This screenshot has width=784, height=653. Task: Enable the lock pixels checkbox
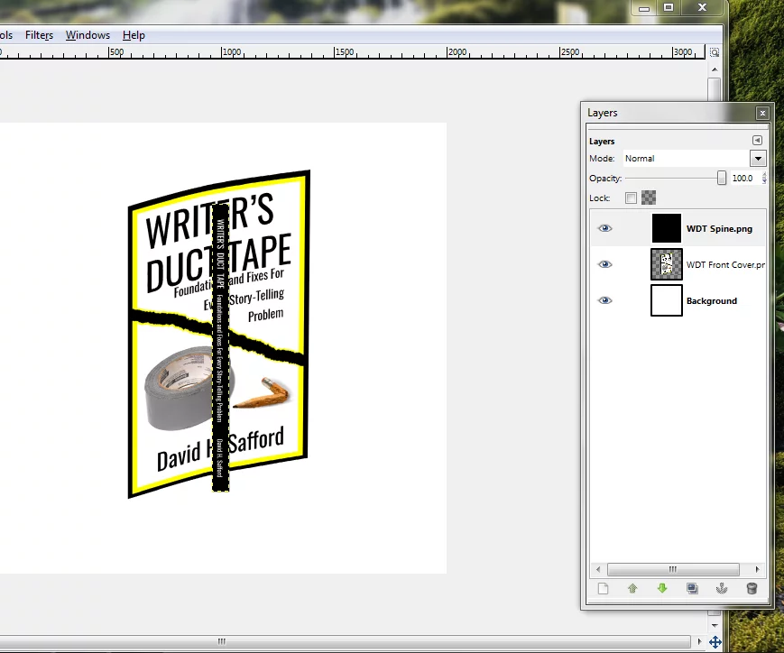click(x=632, y=198)
